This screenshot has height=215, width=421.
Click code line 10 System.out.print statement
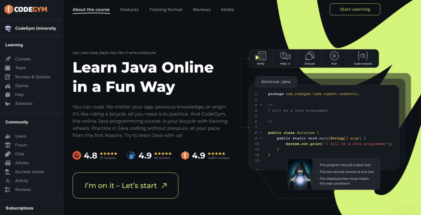(339, 144)
